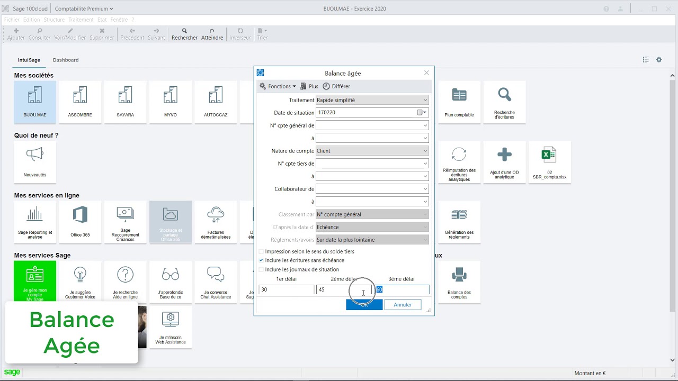
Task: Click the Rechercher toolbar button
Action: pos(184,34)
